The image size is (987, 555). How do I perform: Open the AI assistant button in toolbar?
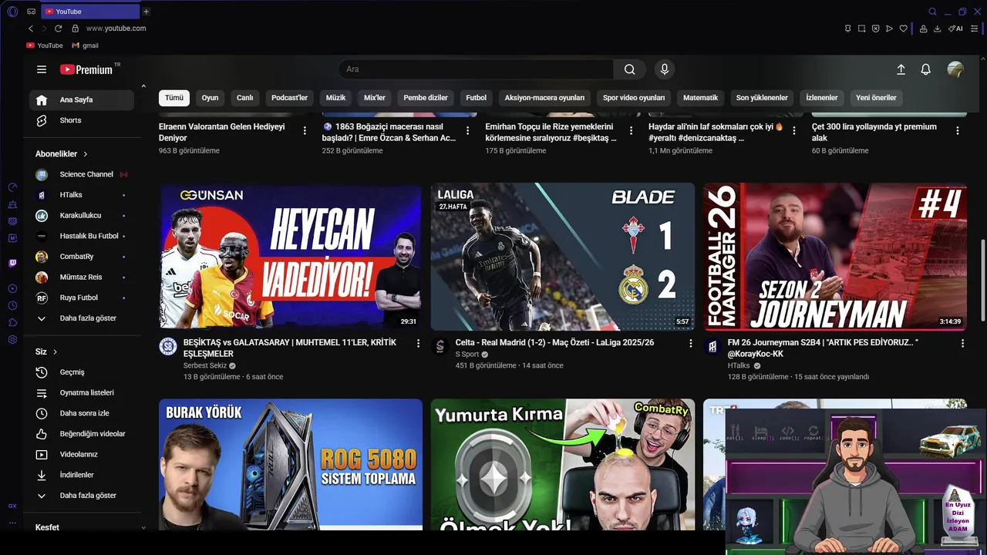(955, 29)
